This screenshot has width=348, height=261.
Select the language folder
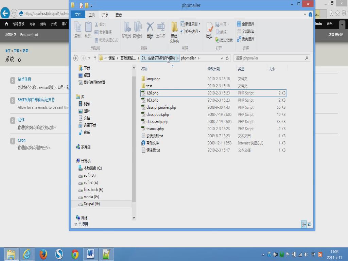pos(153,79)
